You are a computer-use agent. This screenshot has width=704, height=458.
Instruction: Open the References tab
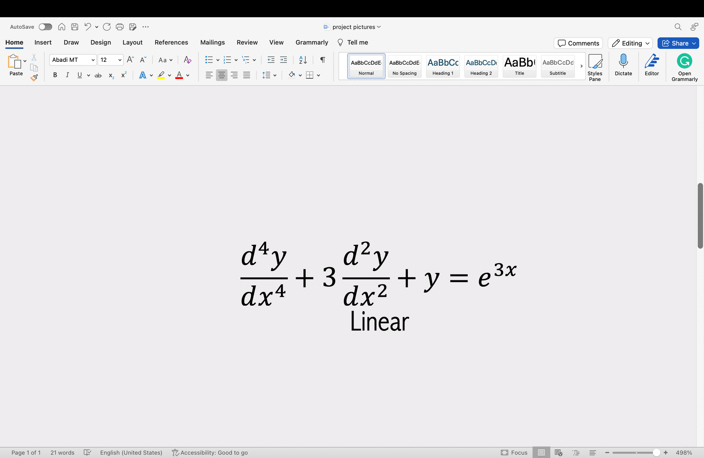click(171, 42)
